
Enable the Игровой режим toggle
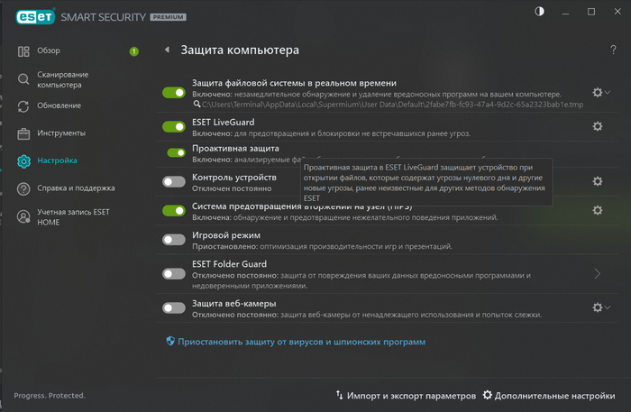click(174, 240)
